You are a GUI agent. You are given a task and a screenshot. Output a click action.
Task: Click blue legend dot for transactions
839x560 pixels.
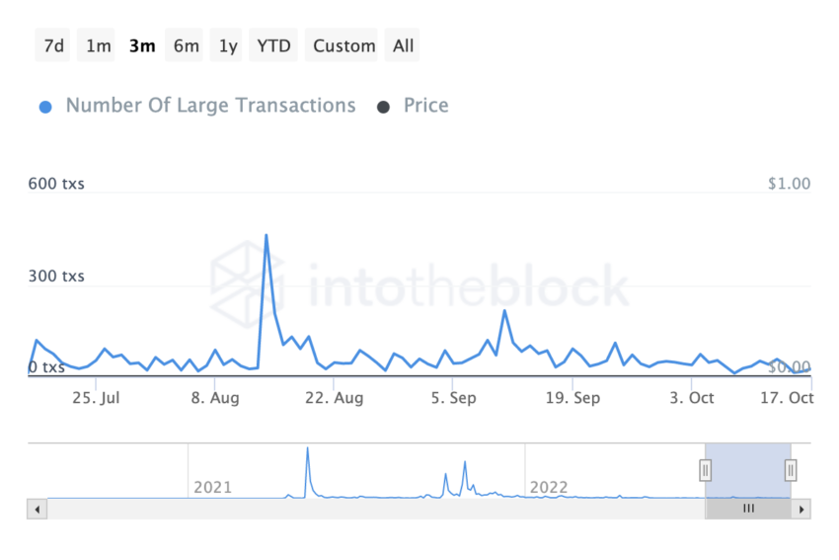point(45,107)
